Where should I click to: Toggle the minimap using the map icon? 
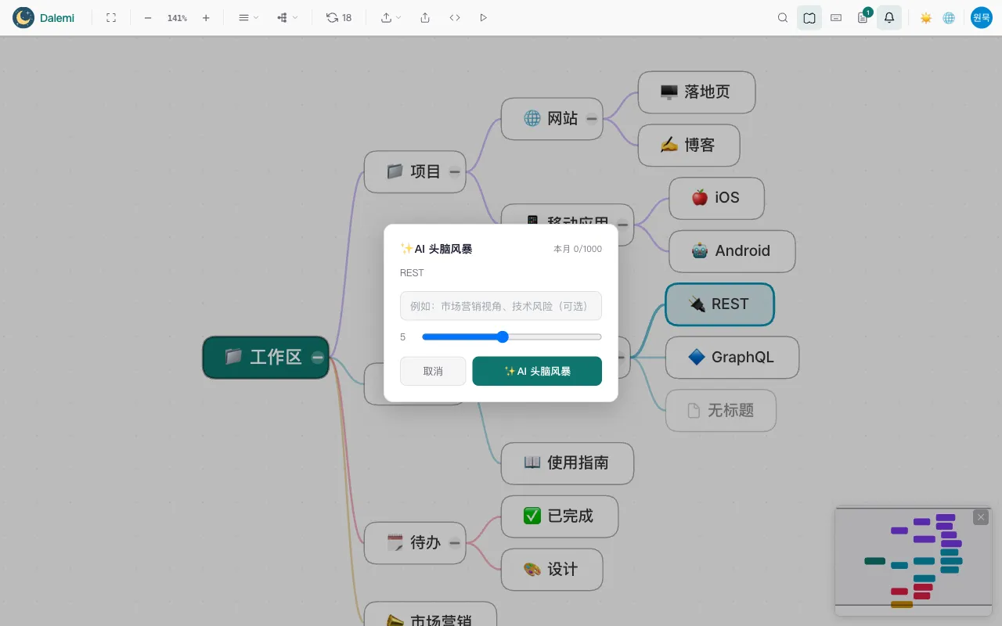pyautogui.click(x=809, y=17)
